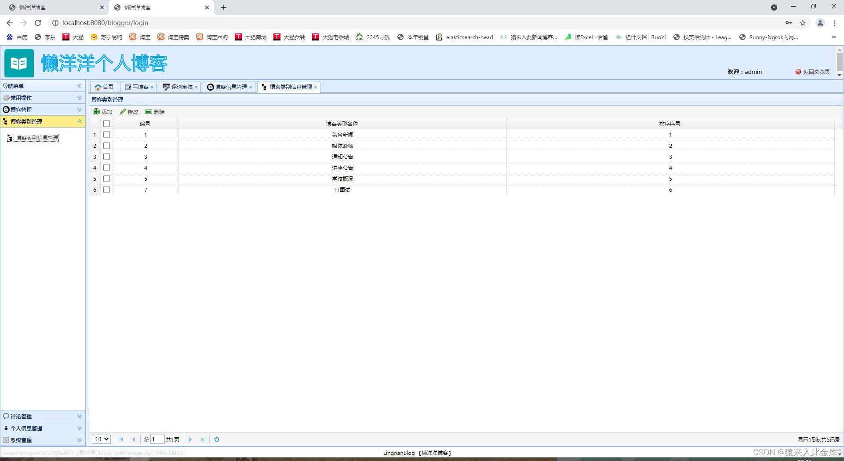Open Chrome three-dot menu
Screen dimensions: 844x461
click(834, 23)
